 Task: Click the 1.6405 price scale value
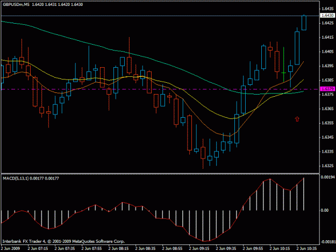tap(327, 52)
